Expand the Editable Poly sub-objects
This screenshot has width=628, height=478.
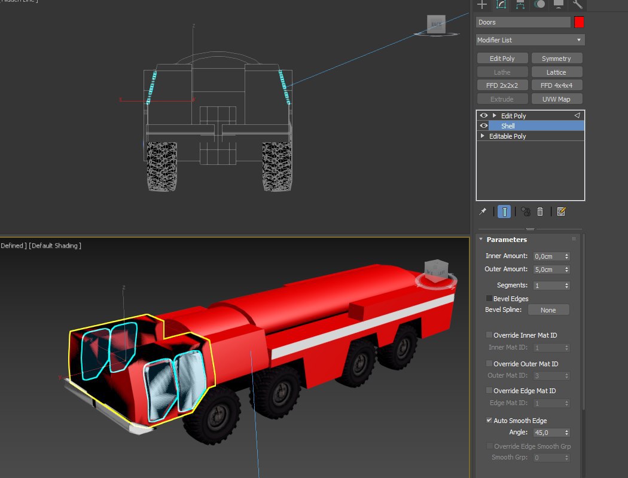tap(483, 136)
